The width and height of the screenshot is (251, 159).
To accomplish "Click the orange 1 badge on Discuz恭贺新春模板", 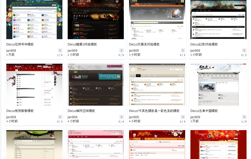I will click(x=60, y=117).
